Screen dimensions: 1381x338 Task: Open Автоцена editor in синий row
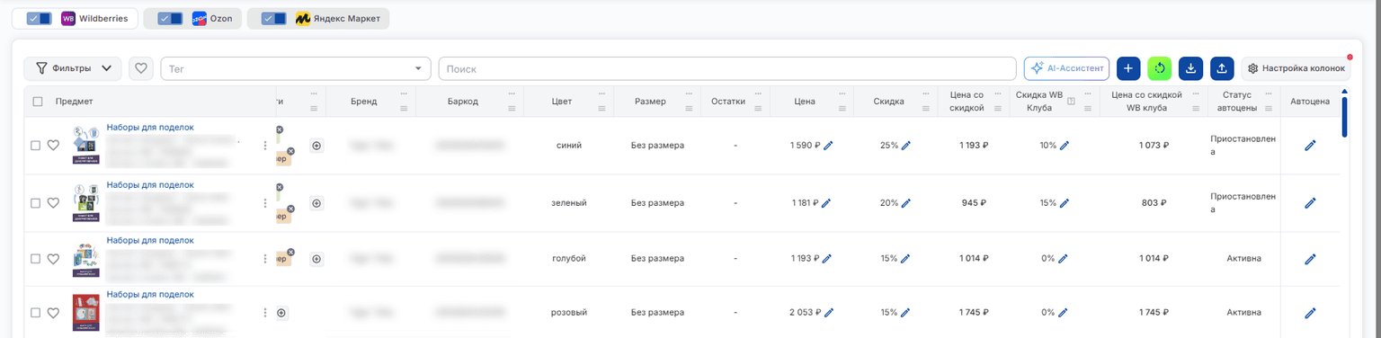[x=1310, y=146]
